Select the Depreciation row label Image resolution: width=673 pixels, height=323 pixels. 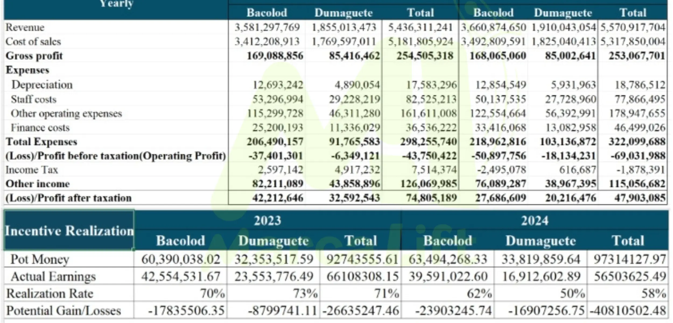(42, 85)
